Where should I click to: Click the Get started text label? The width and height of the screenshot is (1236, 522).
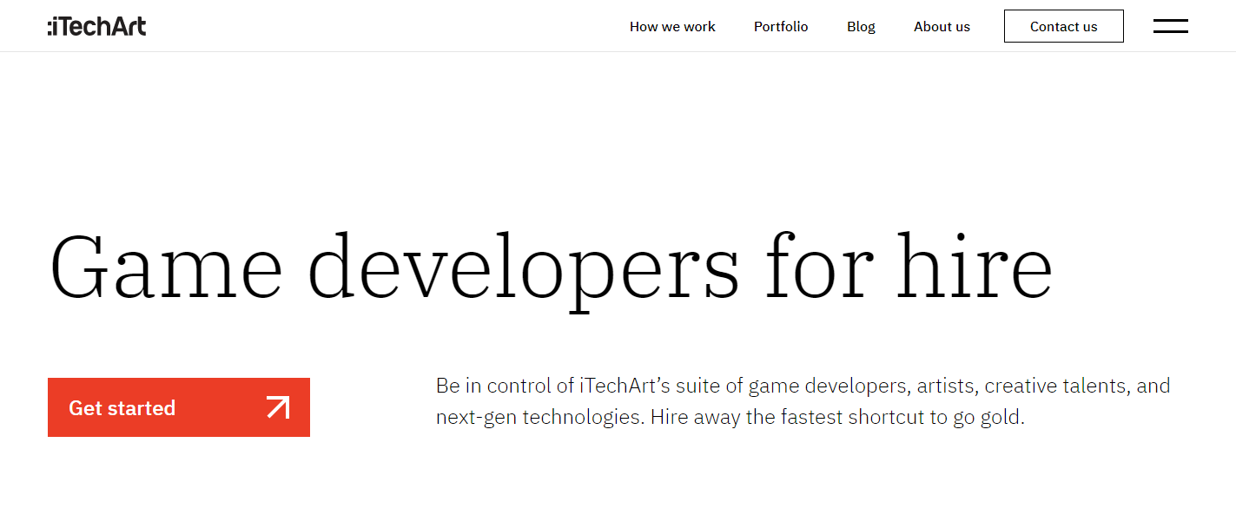(122, 408)
